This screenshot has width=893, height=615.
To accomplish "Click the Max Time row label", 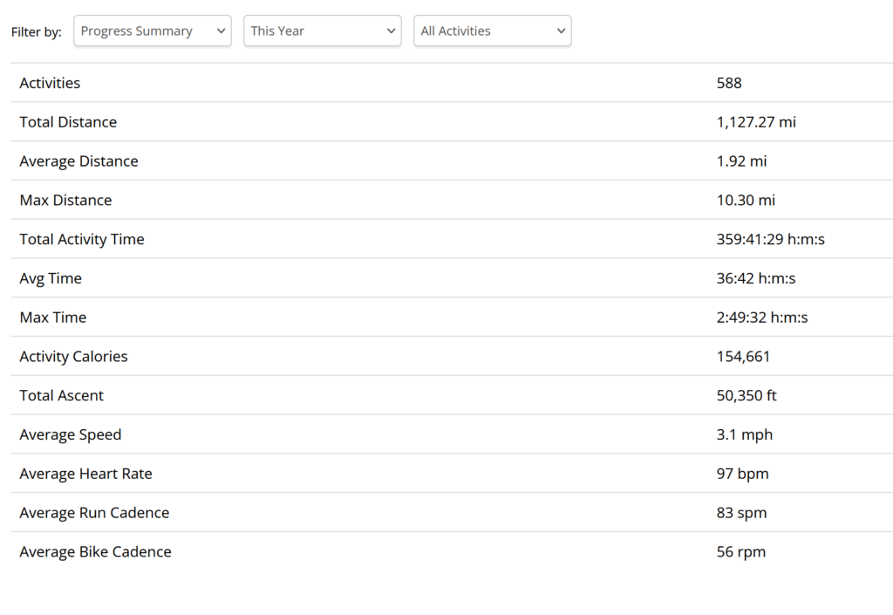I will [53, 318].
